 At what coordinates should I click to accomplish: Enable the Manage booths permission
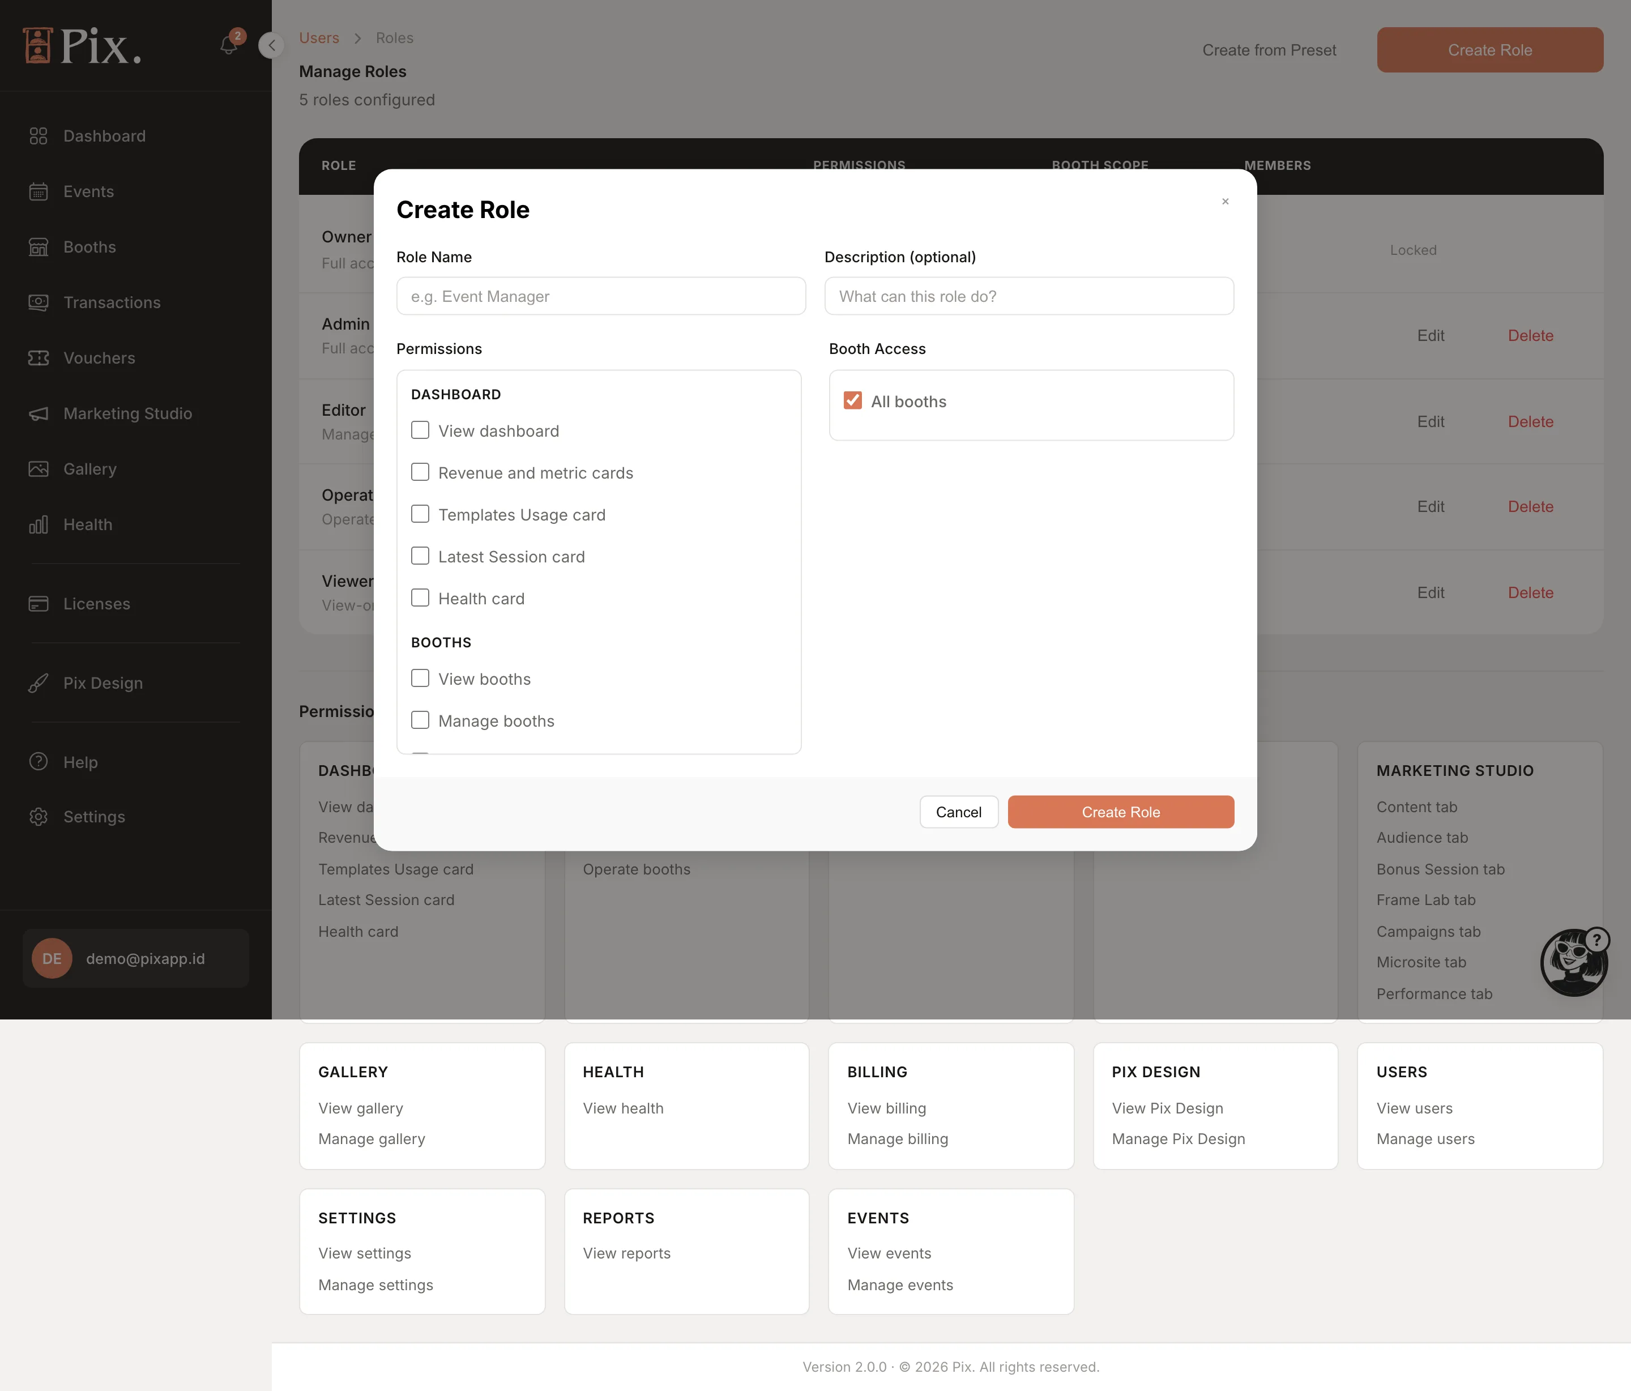click(x=420, y=720)
